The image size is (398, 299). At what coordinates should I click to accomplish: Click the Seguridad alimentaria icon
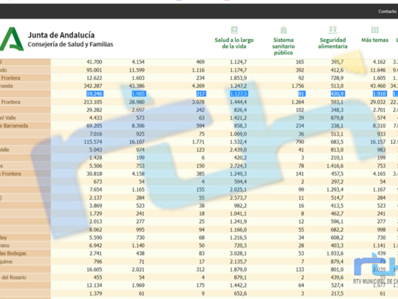coord(333,30)
